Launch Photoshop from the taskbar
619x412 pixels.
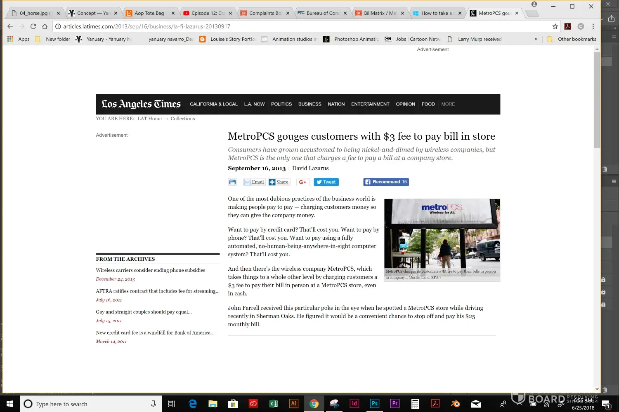pyautogui.click(x=374, y=404)
